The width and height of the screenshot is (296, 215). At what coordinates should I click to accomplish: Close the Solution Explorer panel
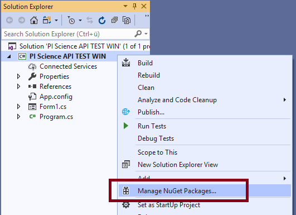point(144,6)
